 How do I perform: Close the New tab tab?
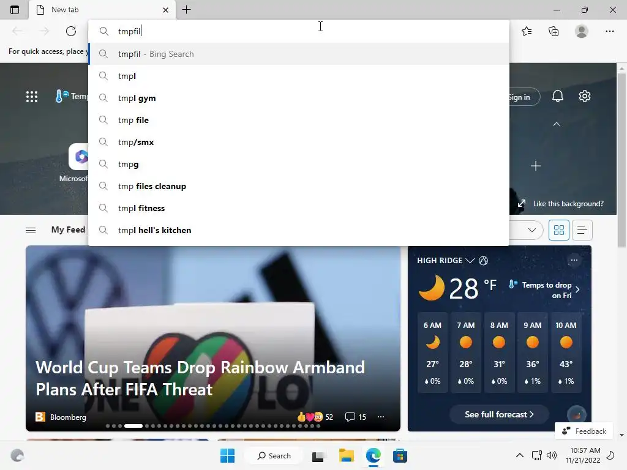[165, 10]
